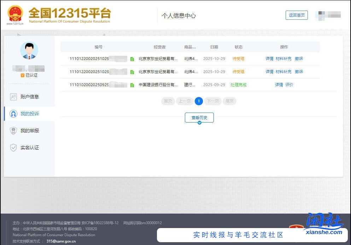Click 撤诉 on the second complaint row

click(299, 72)
